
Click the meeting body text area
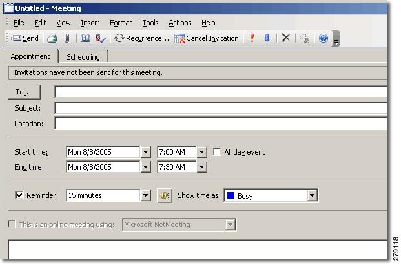pos(198,249)
